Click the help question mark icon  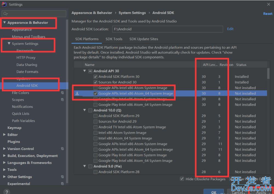[7, 192]
